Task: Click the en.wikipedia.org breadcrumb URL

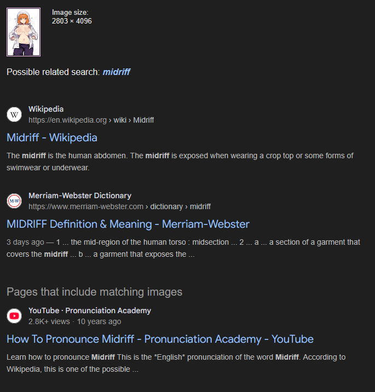Action: [x=91, y=120]
